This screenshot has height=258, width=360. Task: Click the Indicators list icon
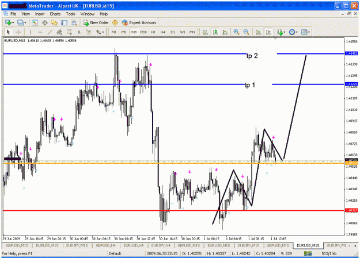pyautogui.click(x=279, y=32)
